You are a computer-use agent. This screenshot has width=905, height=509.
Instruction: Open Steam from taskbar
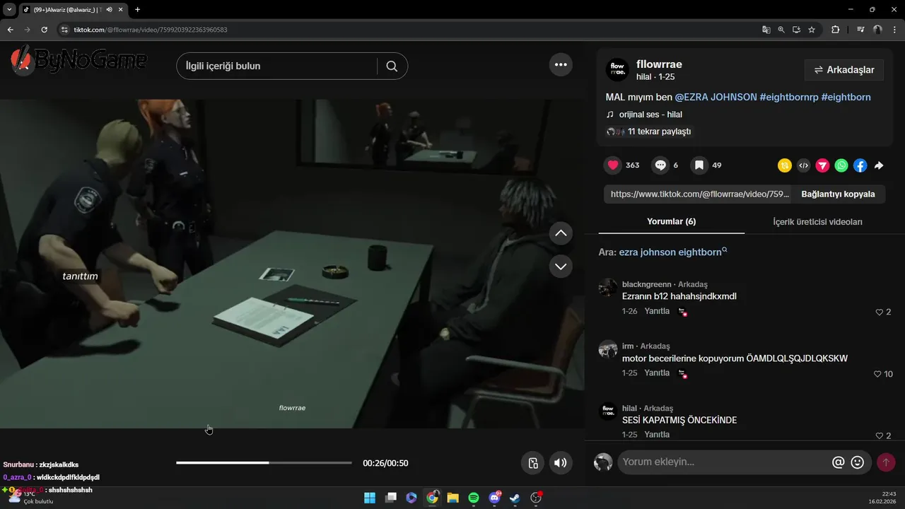click(x=515, y=498)
